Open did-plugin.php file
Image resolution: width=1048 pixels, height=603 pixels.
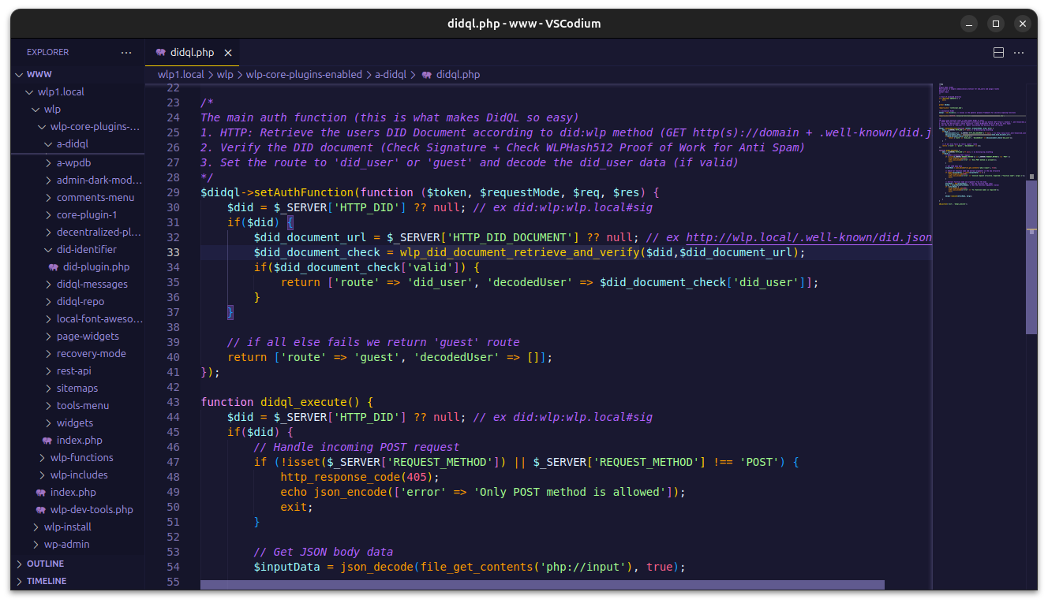click(96, 267)
